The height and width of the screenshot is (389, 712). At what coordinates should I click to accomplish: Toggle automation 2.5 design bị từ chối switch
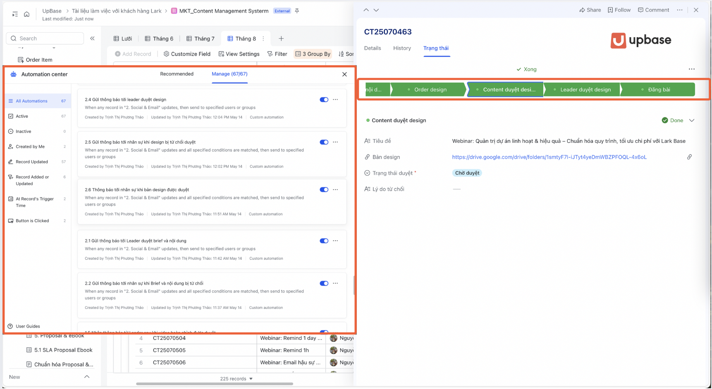click(x=324, y=142)
